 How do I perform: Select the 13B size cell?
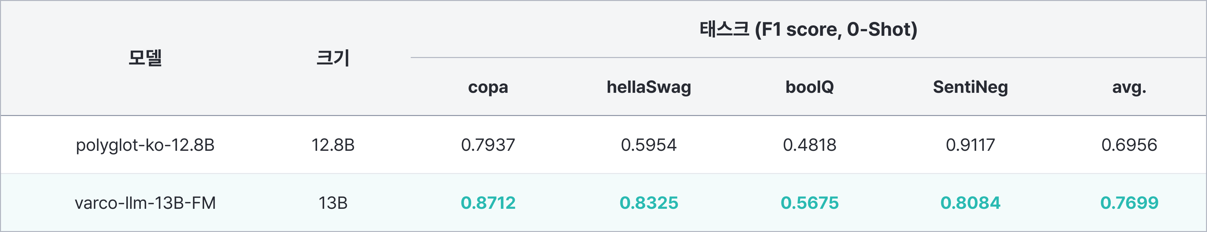click(x=333, y=203)
